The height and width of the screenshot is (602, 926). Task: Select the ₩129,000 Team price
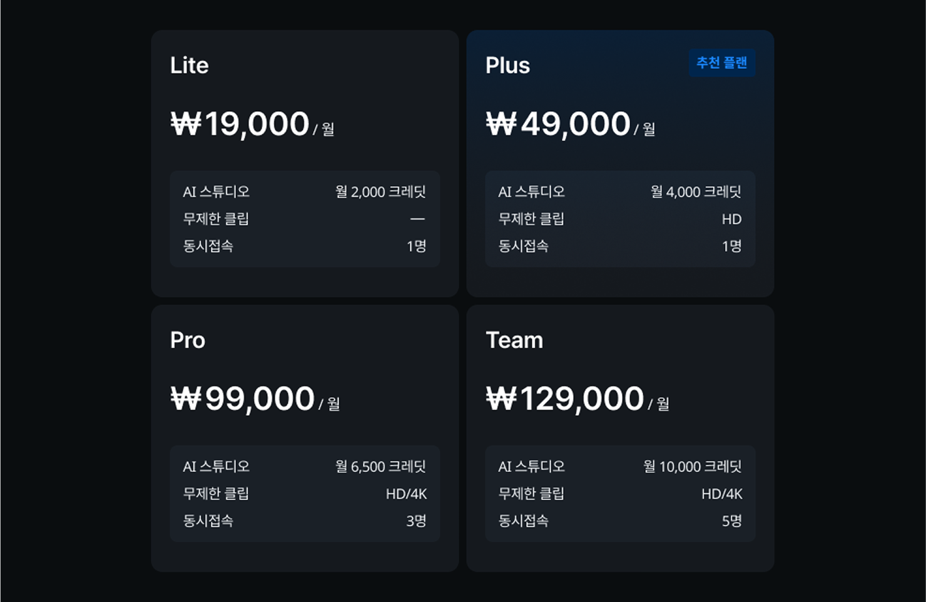point(565,399)
